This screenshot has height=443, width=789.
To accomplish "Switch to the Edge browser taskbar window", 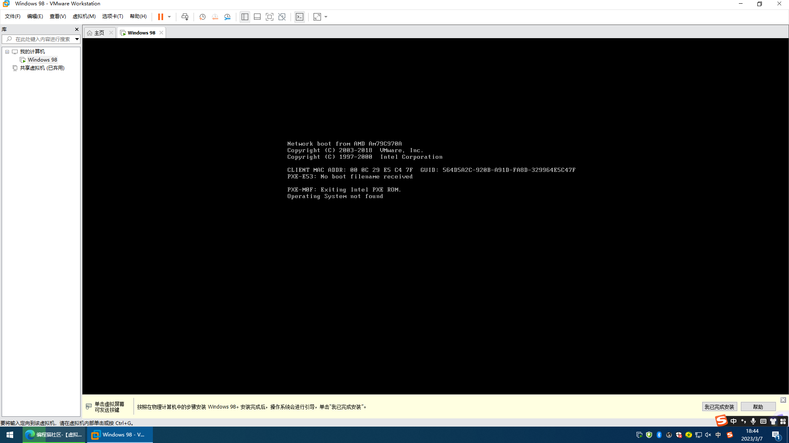I will (54, 435).
